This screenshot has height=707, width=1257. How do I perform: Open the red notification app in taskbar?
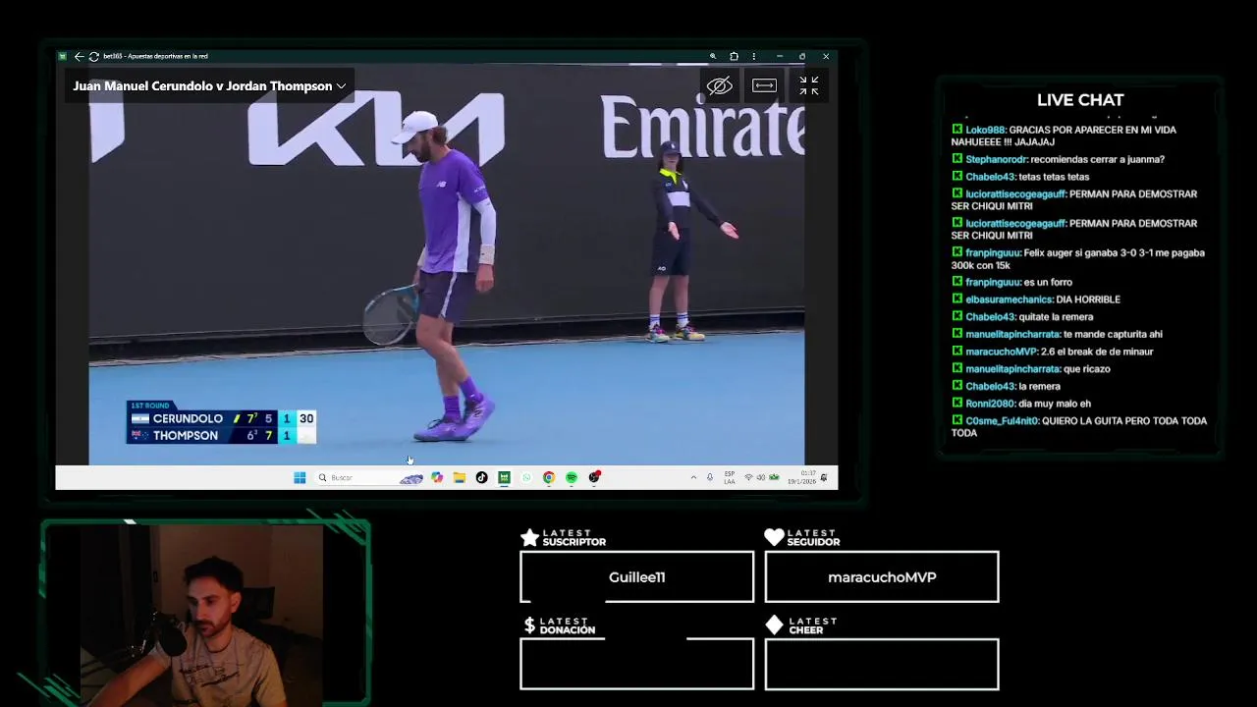tap(594, 478)
